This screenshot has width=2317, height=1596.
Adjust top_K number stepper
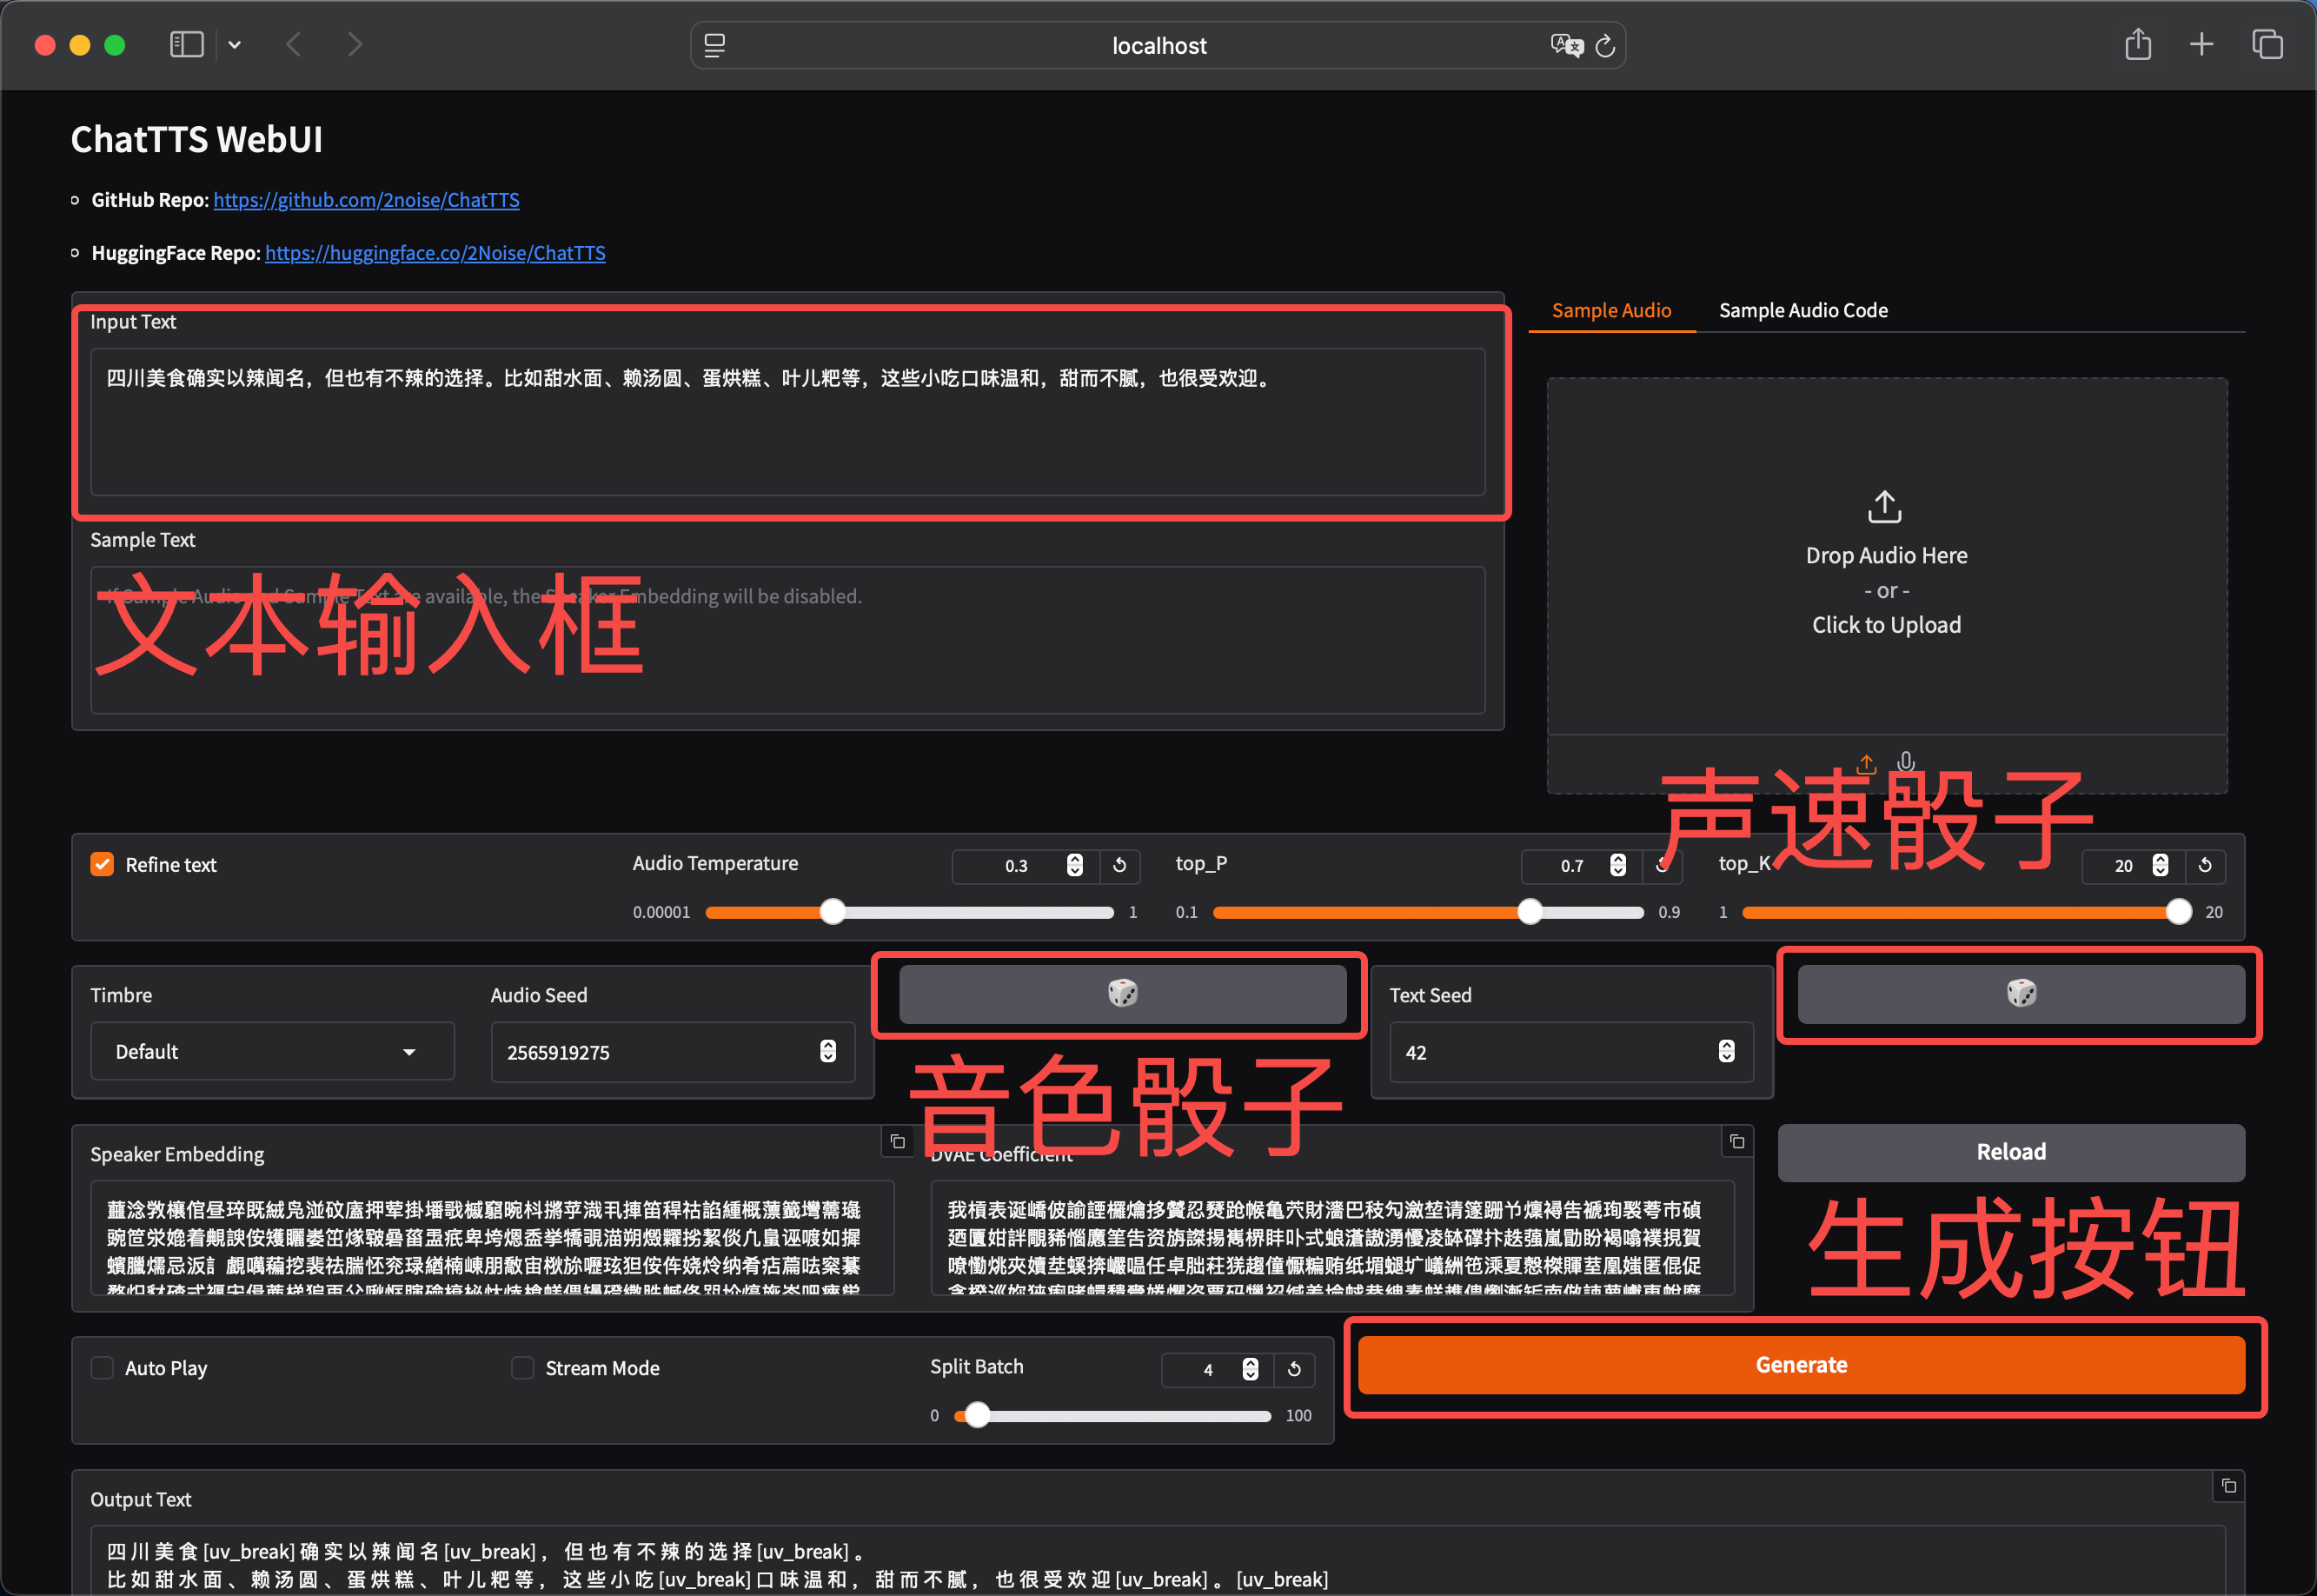click(2160, 865)
